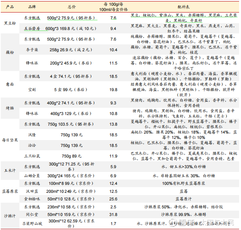Click unit price 25.6
The image size is (241, 230).
[113, 199]
